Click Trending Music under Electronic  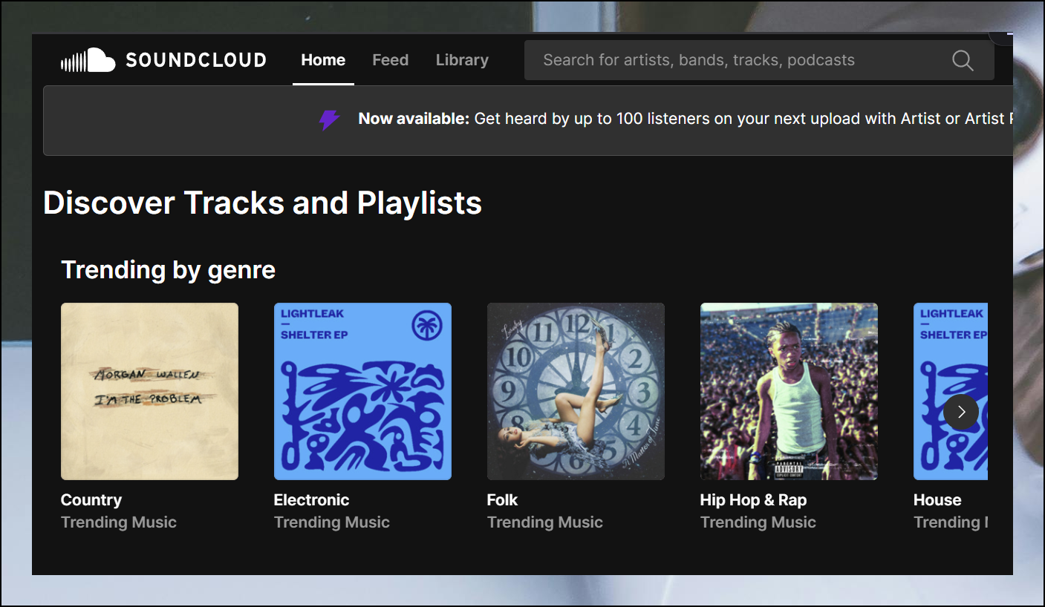click(x=332, y=522)
